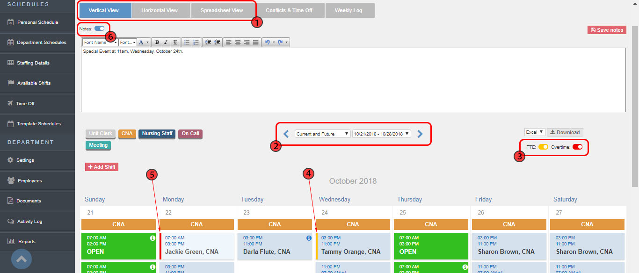Toggle the Notes switch off
The height and width of the screenshot is (273, 639).
(x=99, y=29)
